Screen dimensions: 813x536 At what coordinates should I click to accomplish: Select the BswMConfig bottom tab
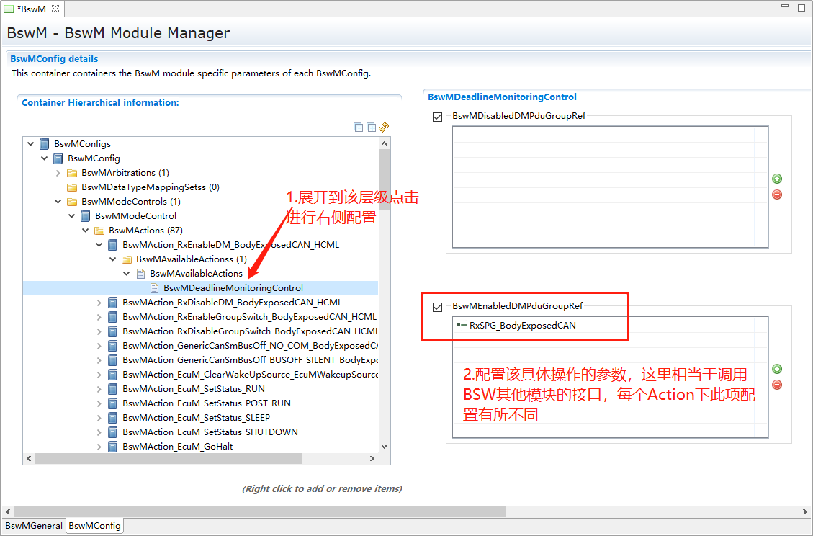(94, 526)
